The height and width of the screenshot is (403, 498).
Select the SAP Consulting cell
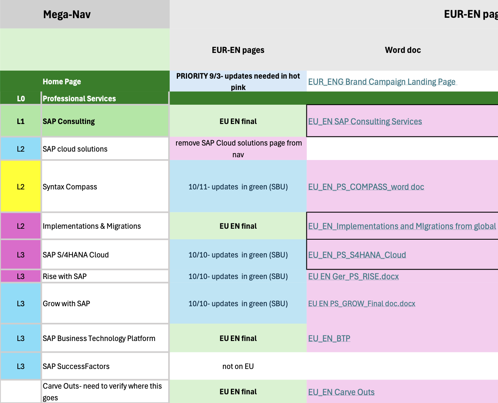[x=105, y=121]
